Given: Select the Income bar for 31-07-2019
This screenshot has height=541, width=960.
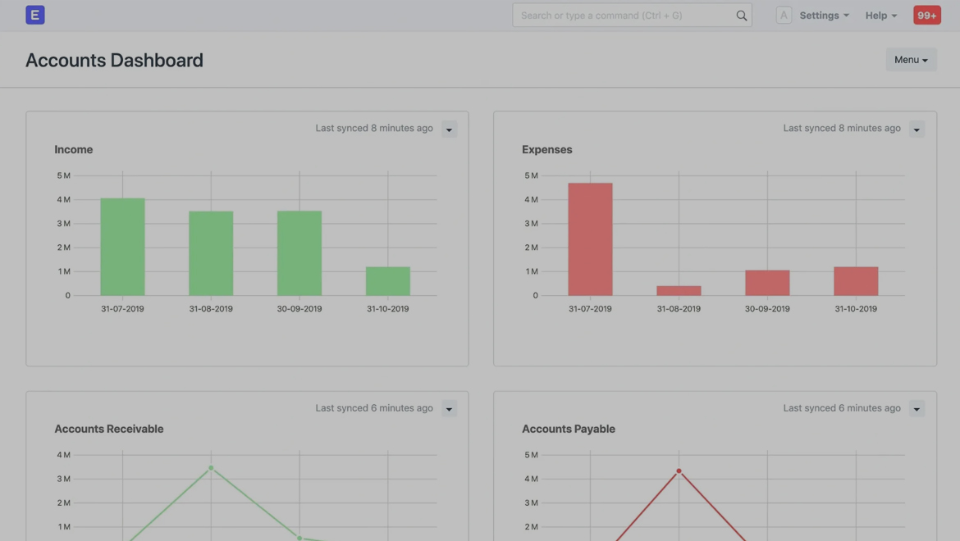Looking at the screenshot, I should point(122,247).
